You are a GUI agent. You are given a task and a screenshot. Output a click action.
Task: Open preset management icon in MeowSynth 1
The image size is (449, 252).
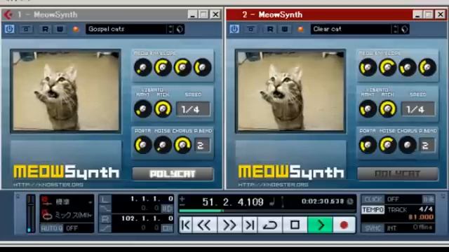(x=180, y=29)
